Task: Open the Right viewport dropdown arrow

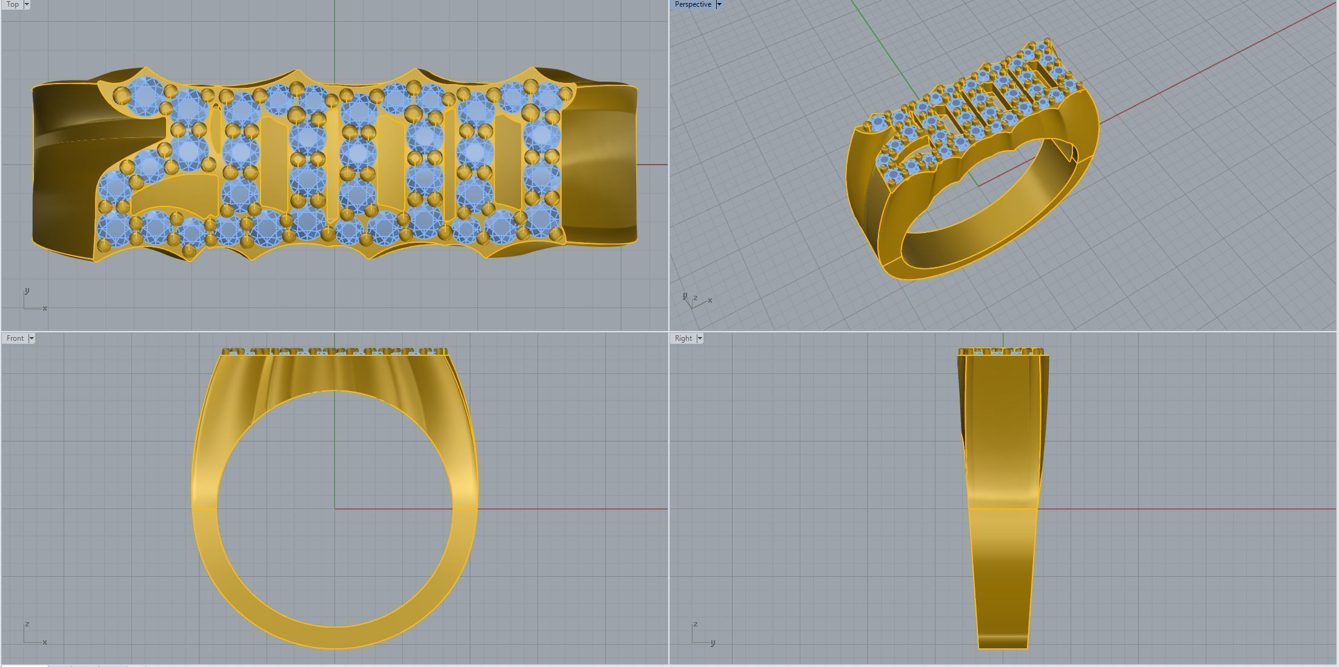Action: coord(699,338)
